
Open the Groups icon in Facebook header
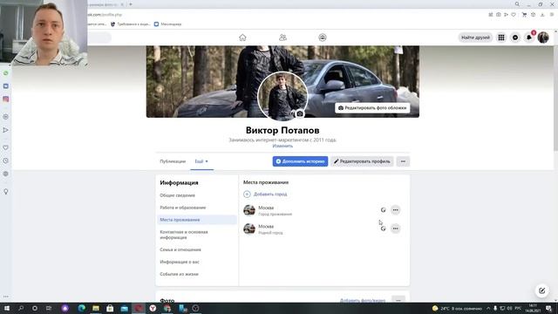323,38
